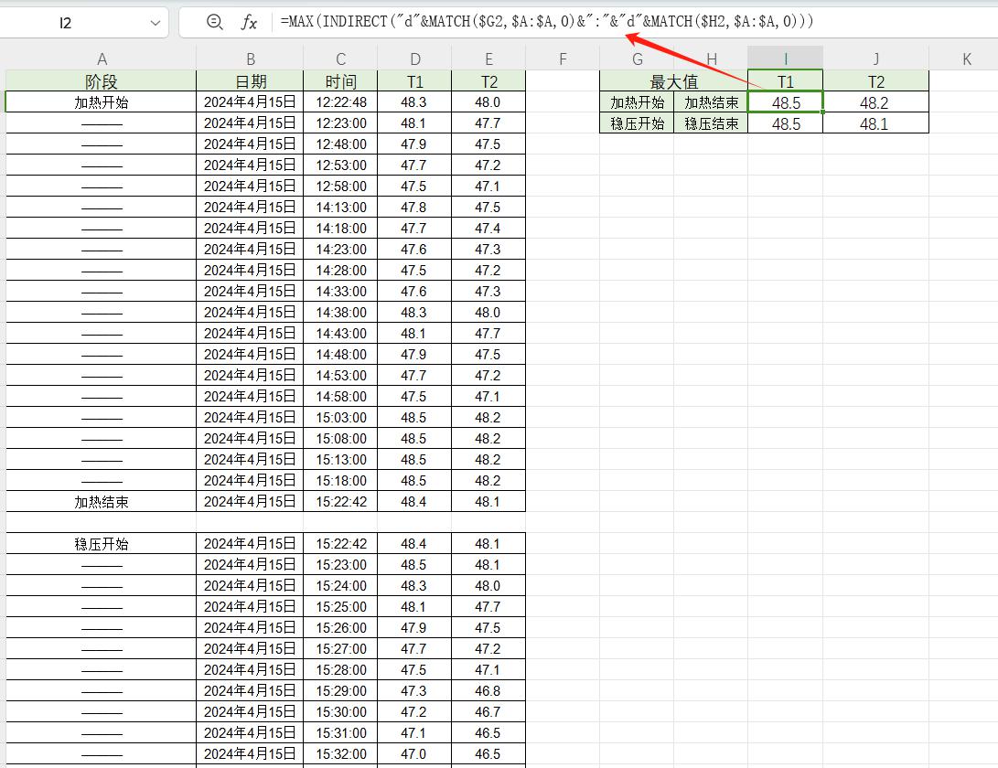Select the 加热开始 cell in column A
This screenshot has height=768, width=998.
pyautogui.click(x=102, y=101)
